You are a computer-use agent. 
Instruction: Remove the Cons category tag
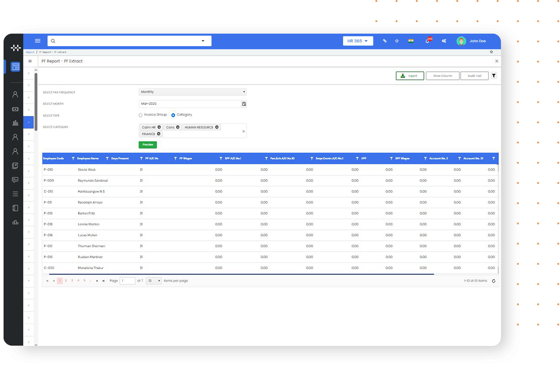(178, 127)
